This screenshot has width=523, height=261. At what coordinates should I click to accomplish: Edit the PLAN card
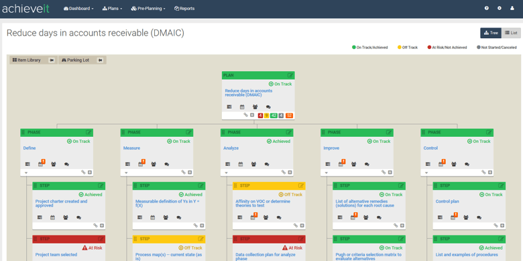(290, 75)
